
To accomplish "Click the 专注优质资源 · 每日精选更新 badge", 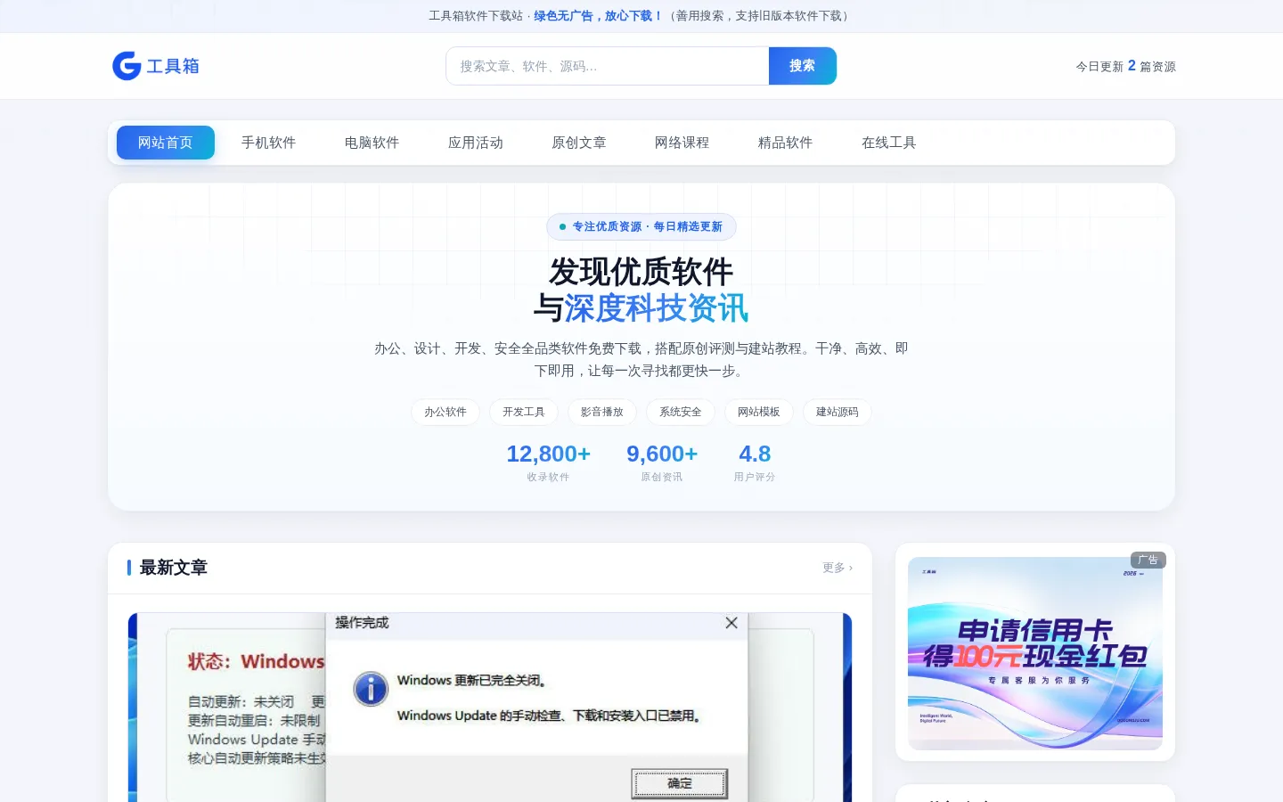I will pyautogui.click(x=641, y=227).
